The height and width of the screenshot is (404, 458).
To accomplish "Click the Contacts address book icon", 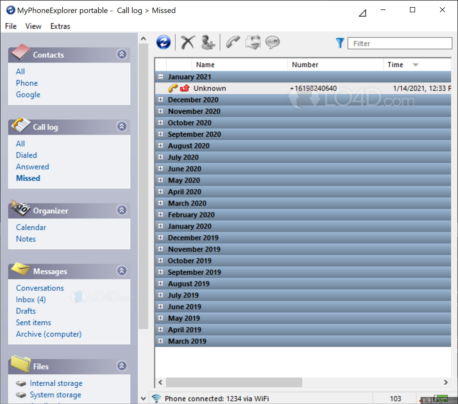I will point(20,52).
